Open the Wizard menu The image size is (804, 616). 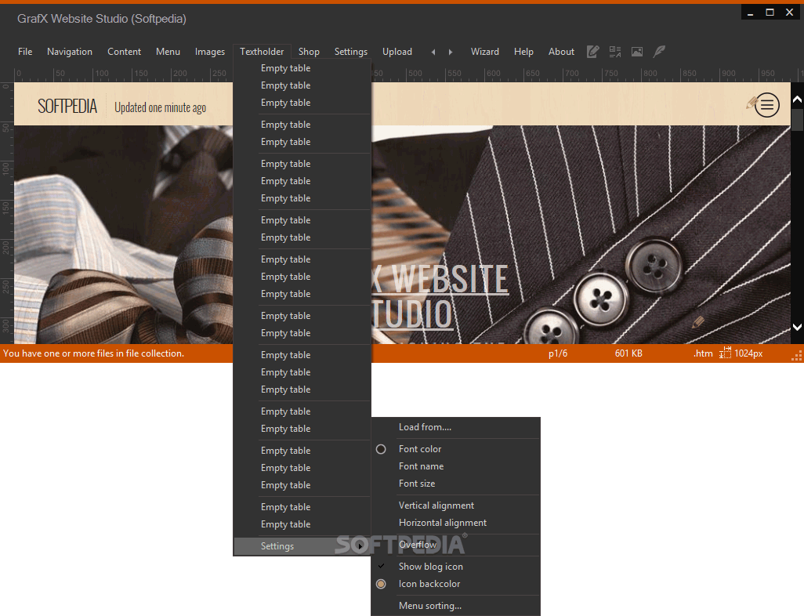point(485,52)
